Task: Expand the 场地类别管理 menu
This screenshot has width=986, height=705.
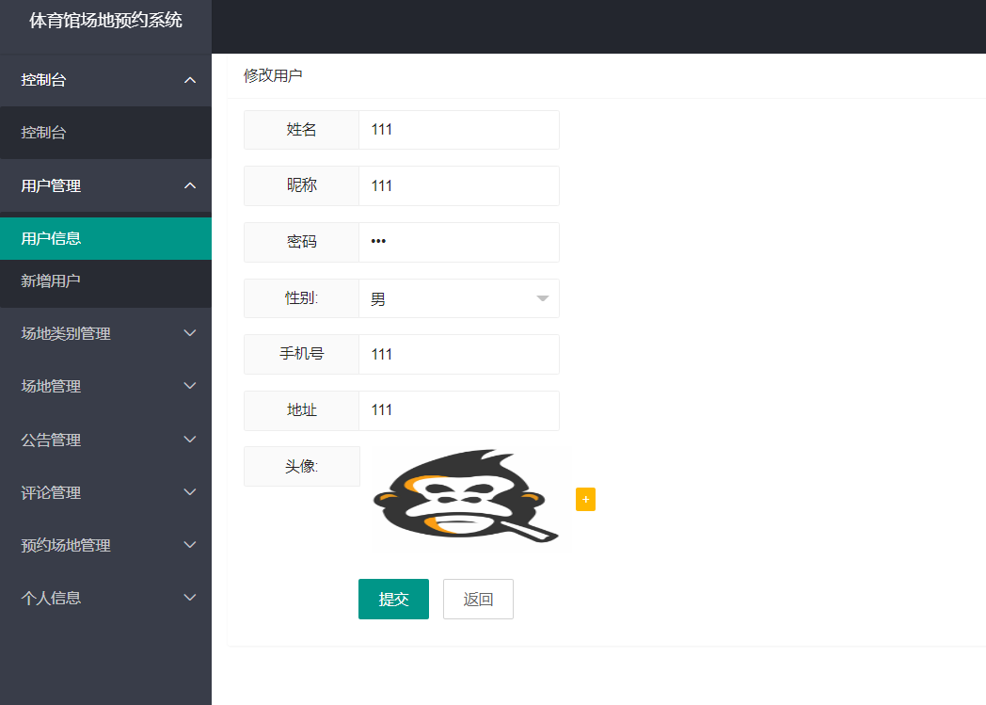Action: [105, 333]
